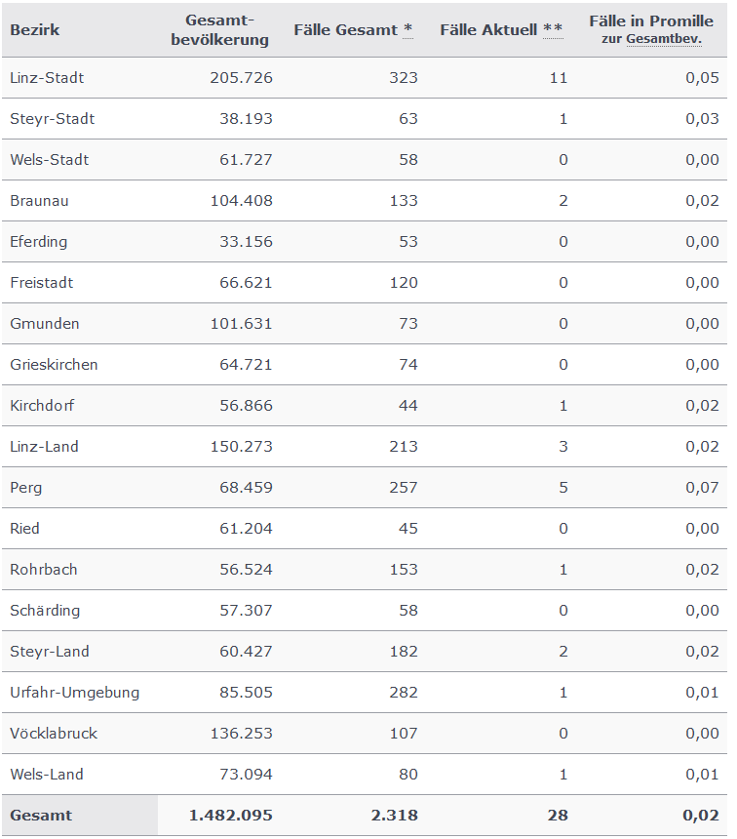Click the Bezirk column header
Screen dimensions: 737x839
point(35,30)
